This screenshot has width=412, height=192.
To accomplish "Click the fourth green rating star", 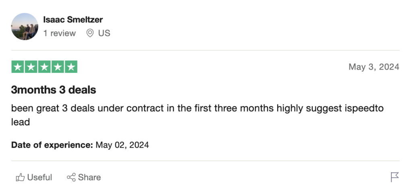I will point(58,67).
